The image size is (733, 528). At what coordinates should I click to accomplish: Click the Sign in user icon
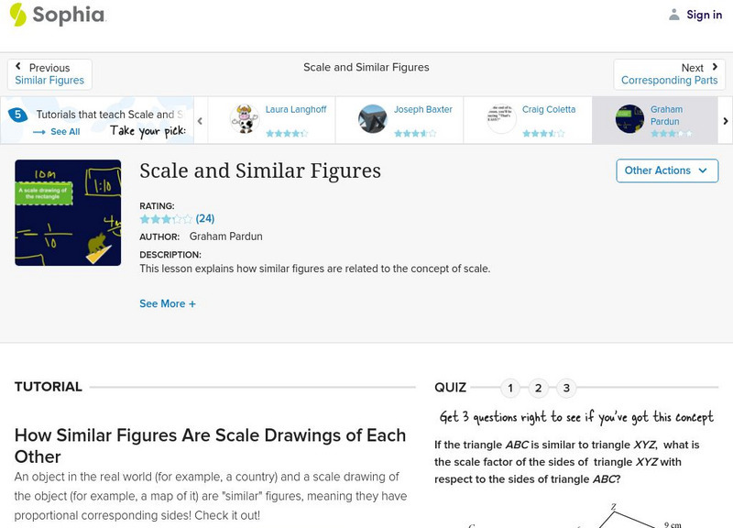click(x=674, y=15)
